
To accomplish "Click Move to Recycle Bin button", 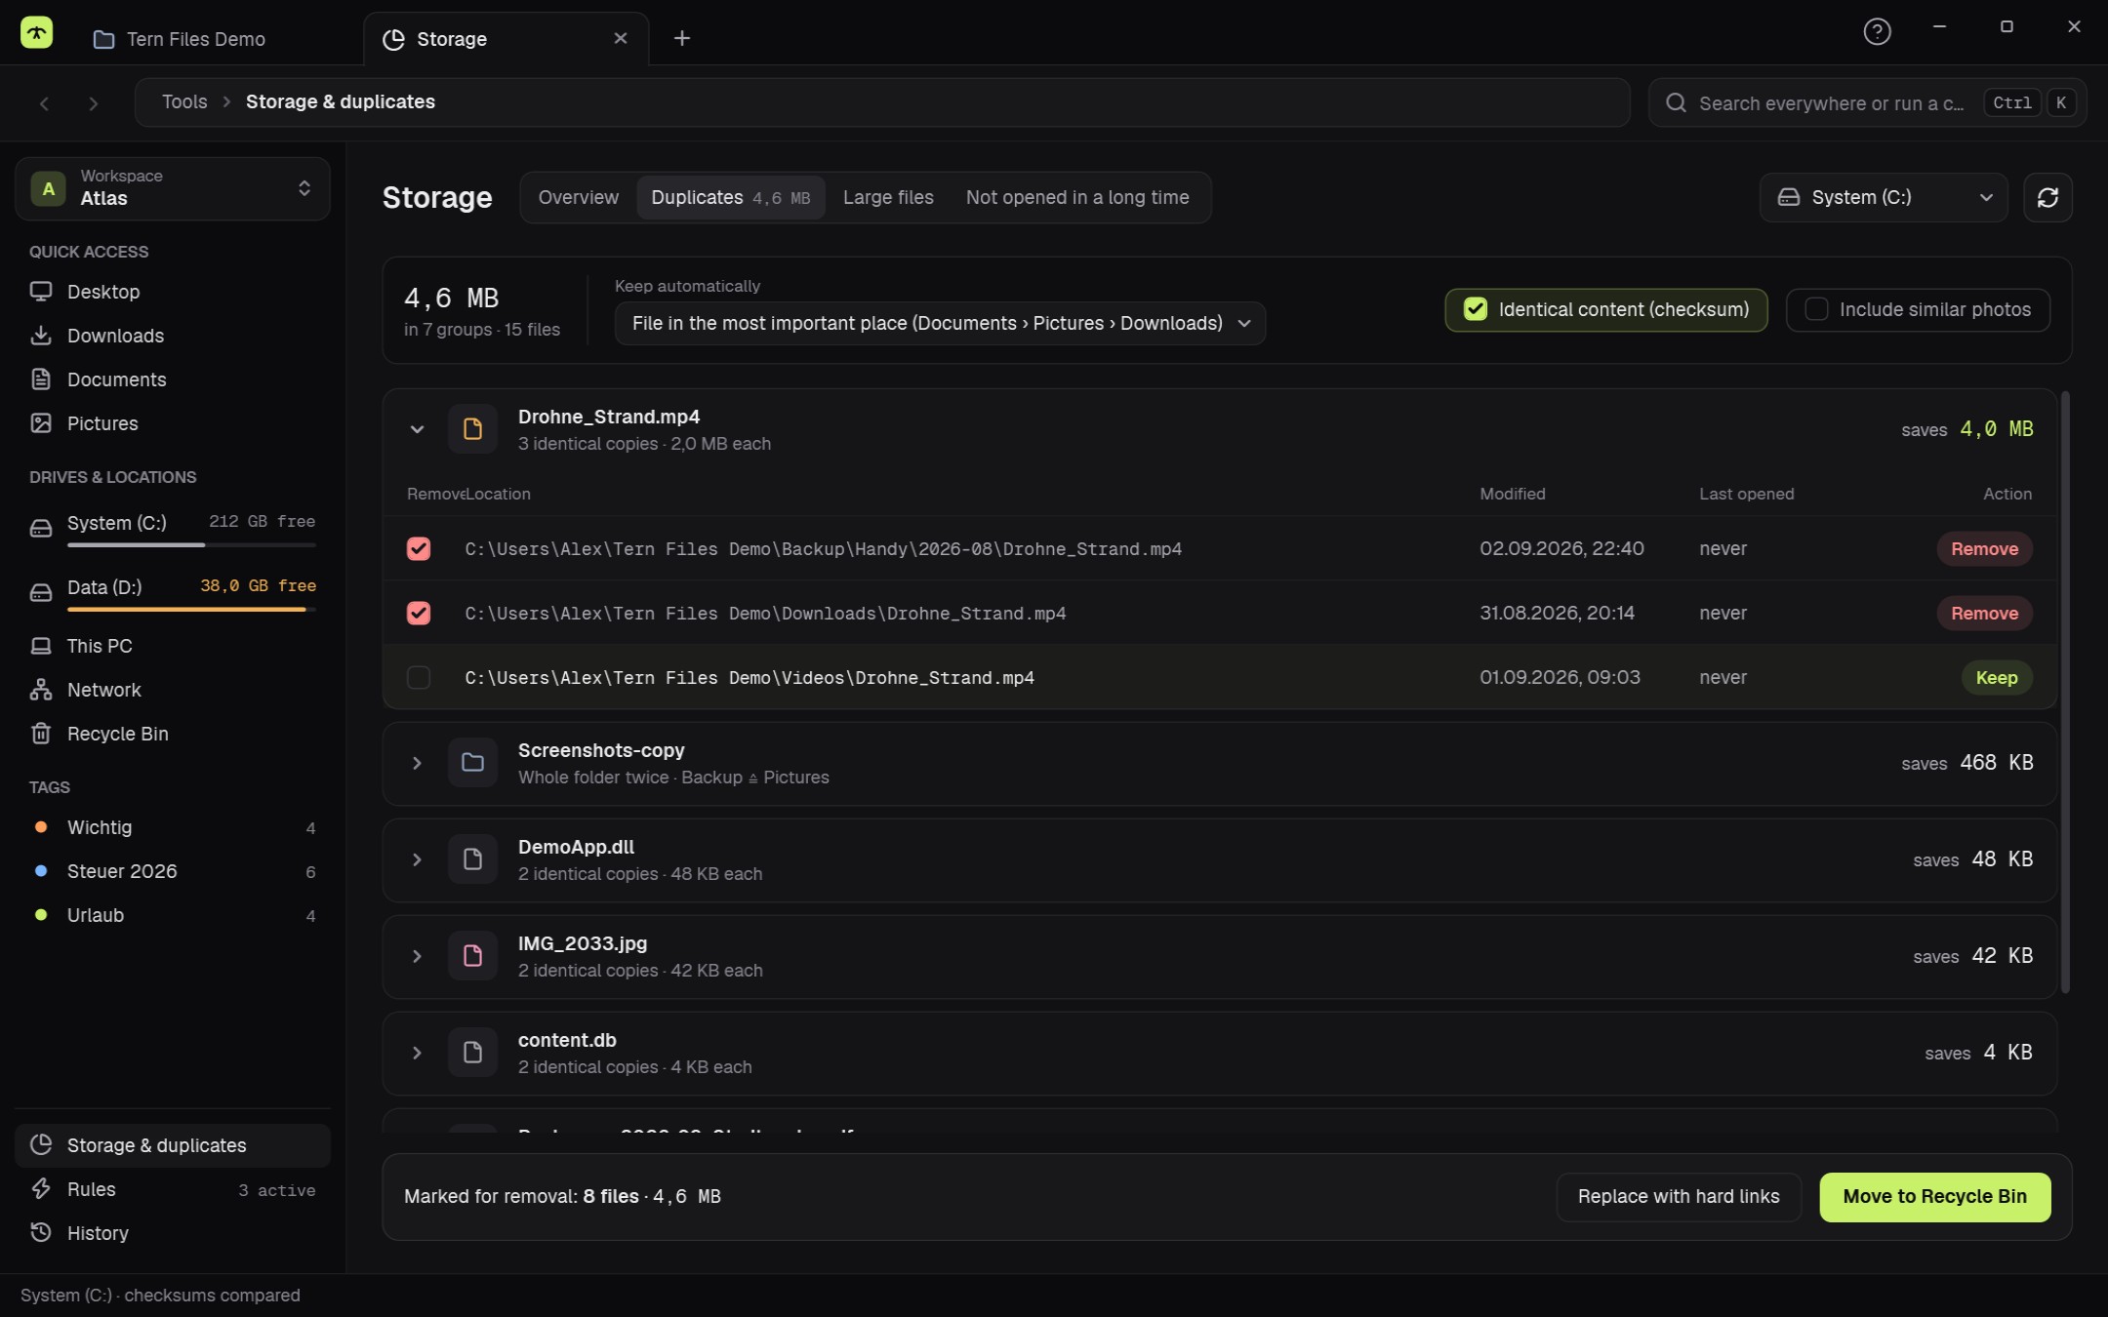I will [1934, 1197].
